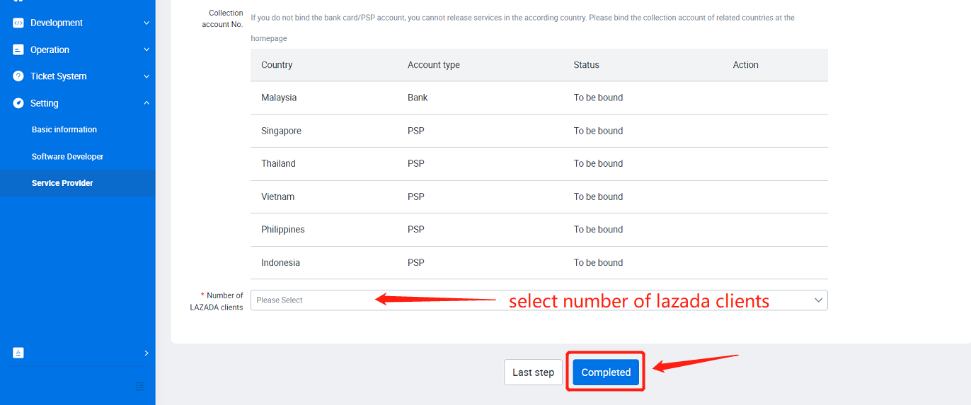This screenshot has width=971, height=405.
Task: Go back with the Last step button
Action: (534, 372)
